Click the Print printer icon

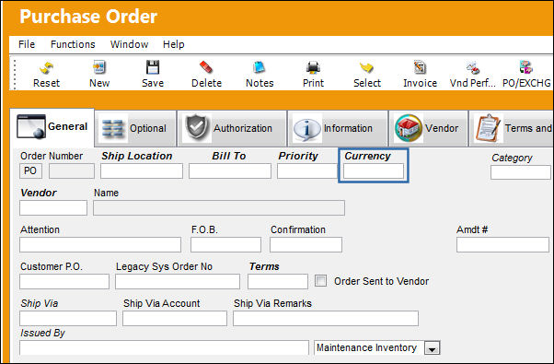pyautogui.click(x=313, y=67)
